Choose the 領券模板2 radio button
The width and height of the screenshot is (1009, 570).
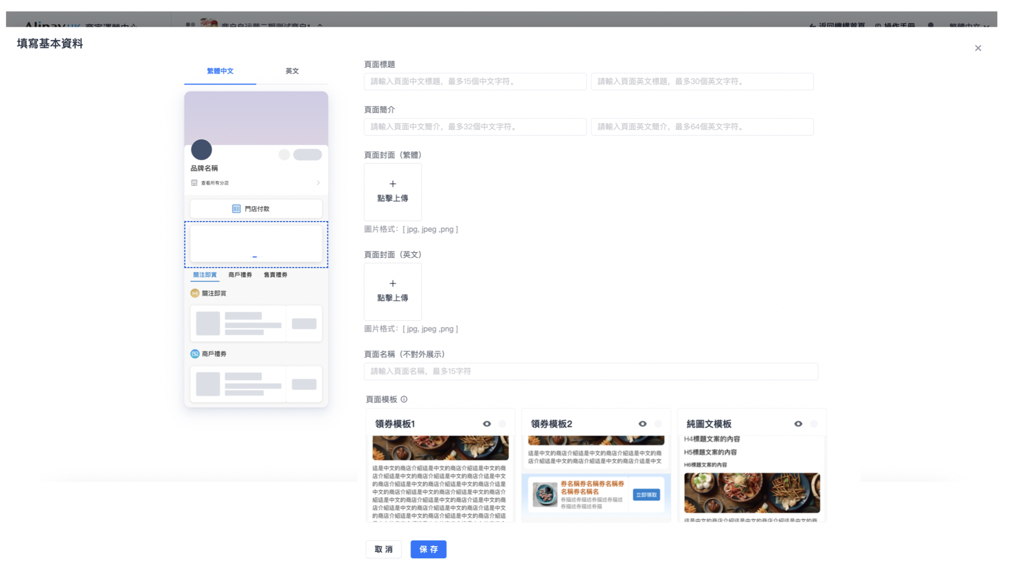658,424
